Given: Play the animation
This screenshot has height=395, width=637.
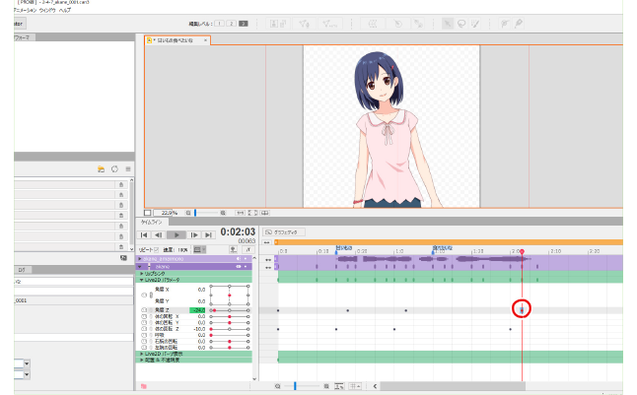Looking at the screenshot, I should pos(176,235).
